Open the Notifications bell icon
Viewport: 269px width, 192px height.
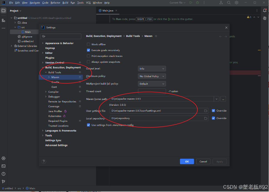pos(265,11)
